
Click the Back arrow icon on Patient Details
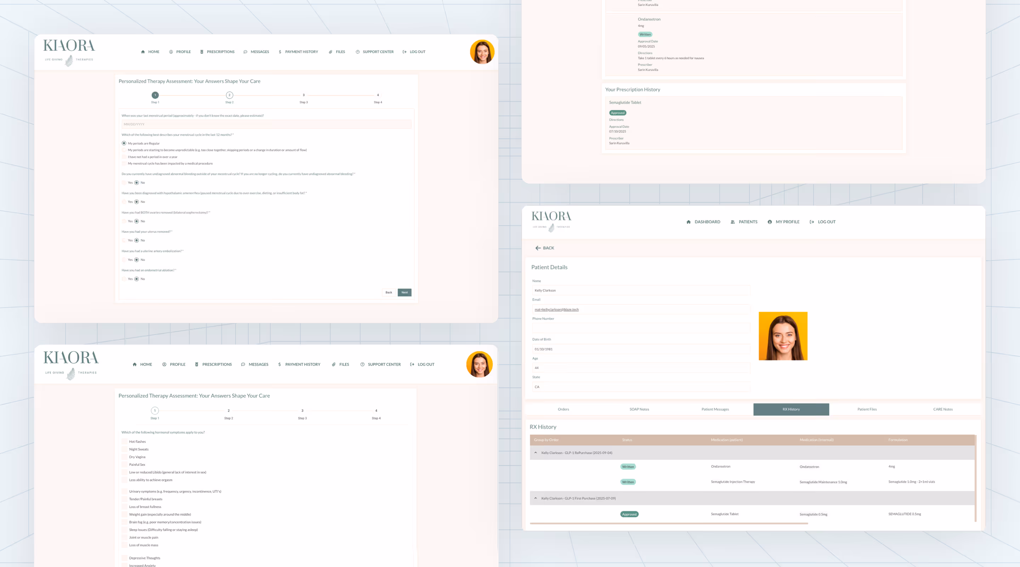point(538,248)
